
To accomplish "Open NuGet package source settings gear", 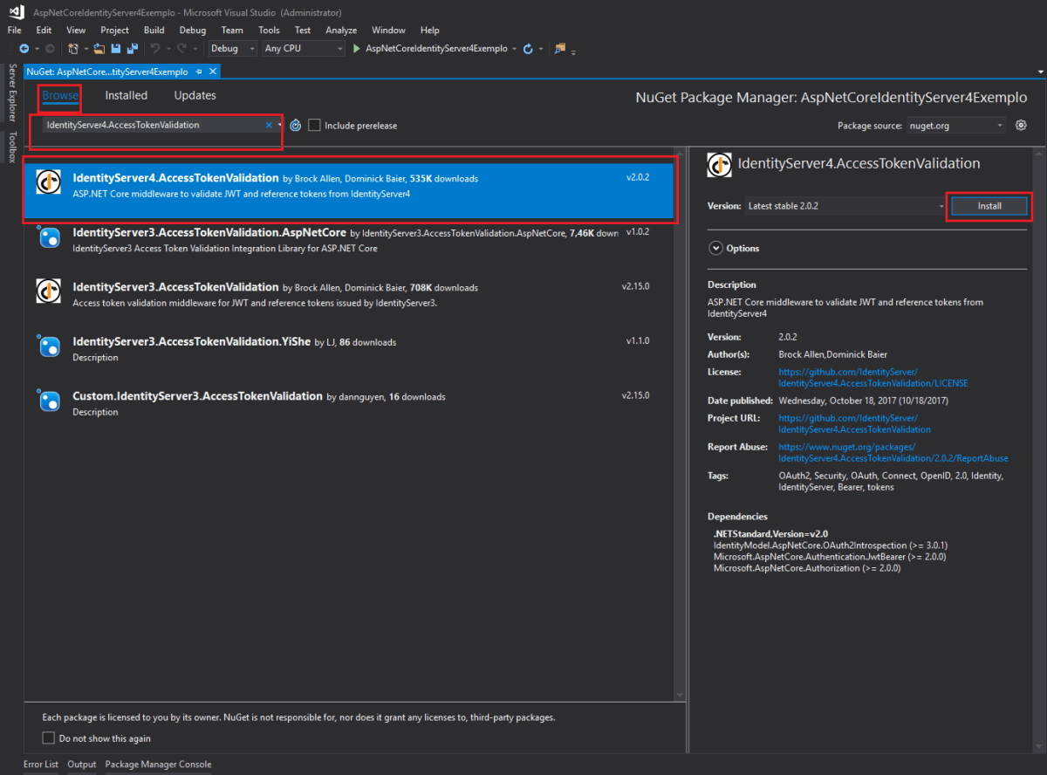I will tap(1021, 125).
